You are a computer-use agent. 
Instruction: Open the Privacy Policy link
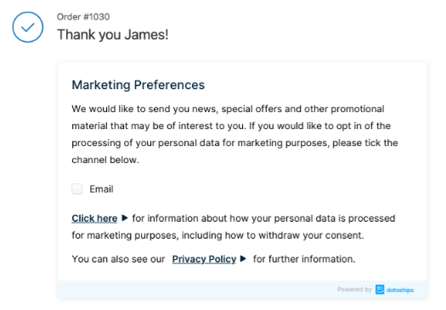(204, 259)
